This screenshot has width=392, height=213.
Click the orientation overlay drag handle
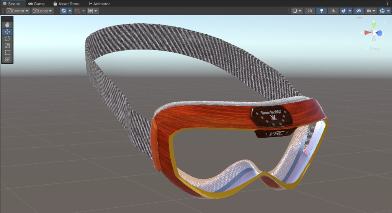coord(359,18)
